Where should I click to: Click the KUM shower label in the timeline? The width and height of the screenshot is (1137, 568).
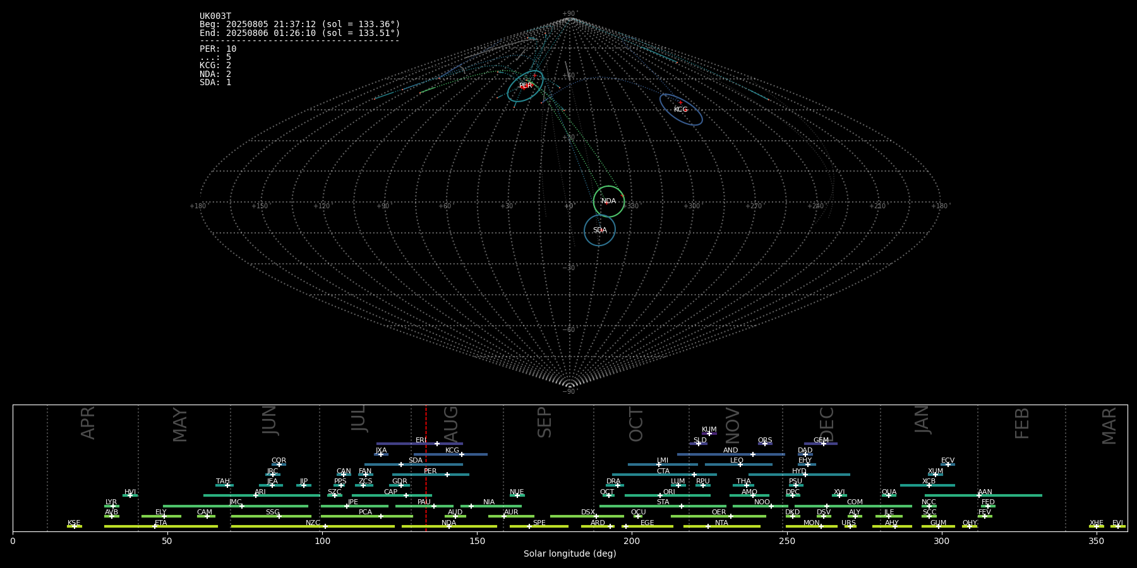pos(709,430)
